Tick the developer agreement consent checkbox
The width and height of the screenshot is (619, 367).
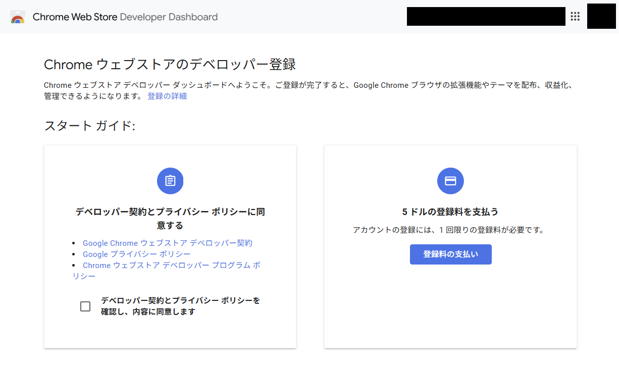(85, 306)
